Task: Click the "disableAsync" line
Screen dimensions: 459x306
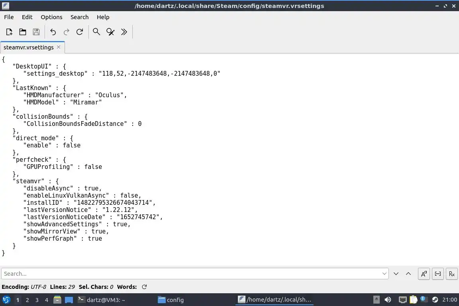Action: pyautogui.click(x=63, y=188)
